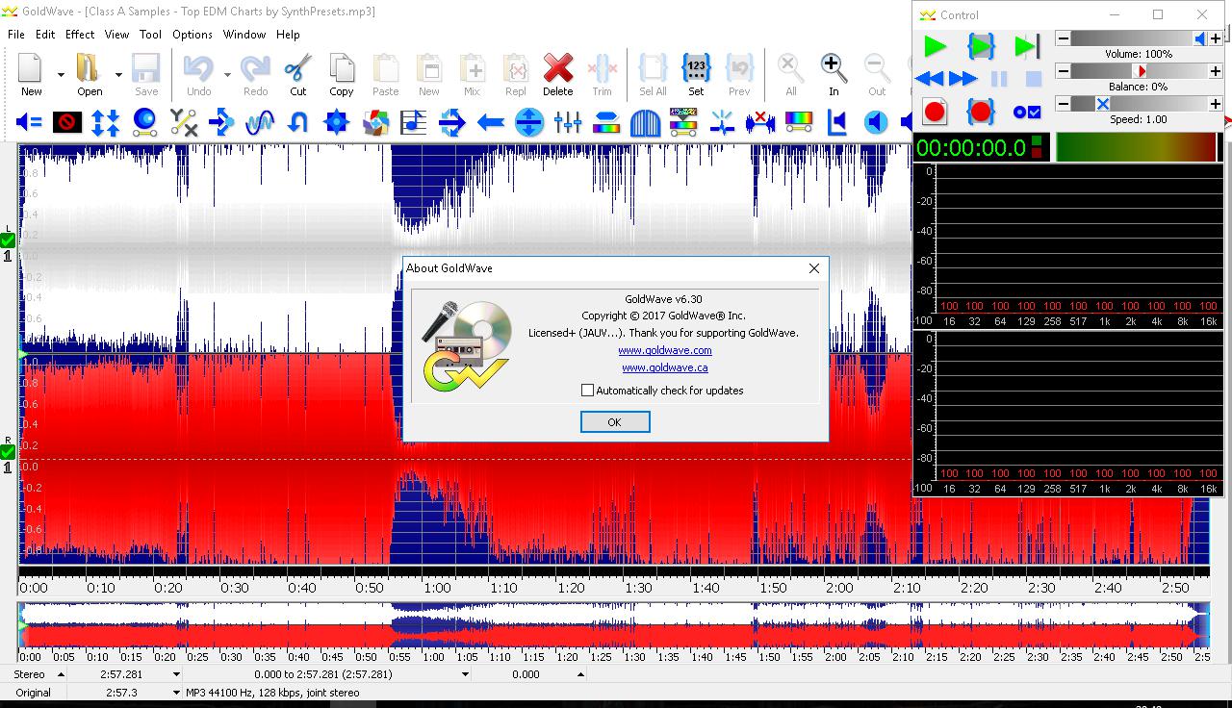Expand the Open button dropdown arrow

(x=118, y=75)
